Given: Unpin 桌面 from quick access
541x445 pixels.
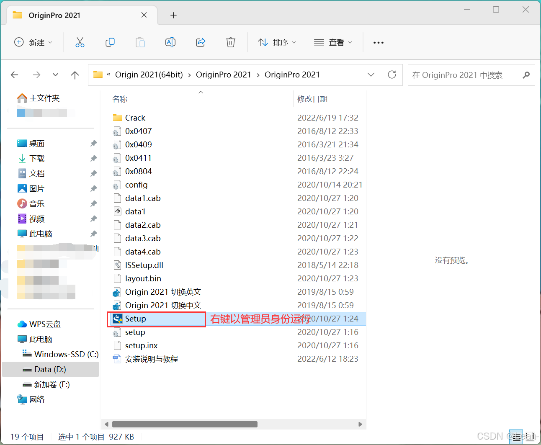Looking at the screenshot, I should pyautogui.click(x=93, y=143).
